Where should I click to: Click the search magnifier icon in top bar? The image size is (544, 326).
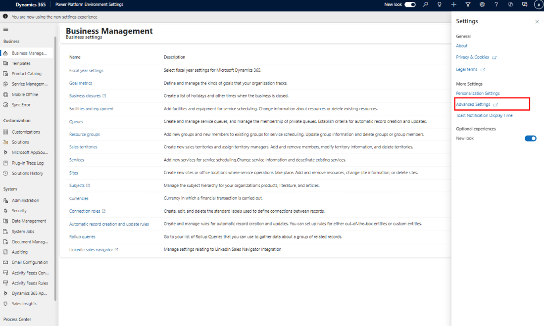425,4
